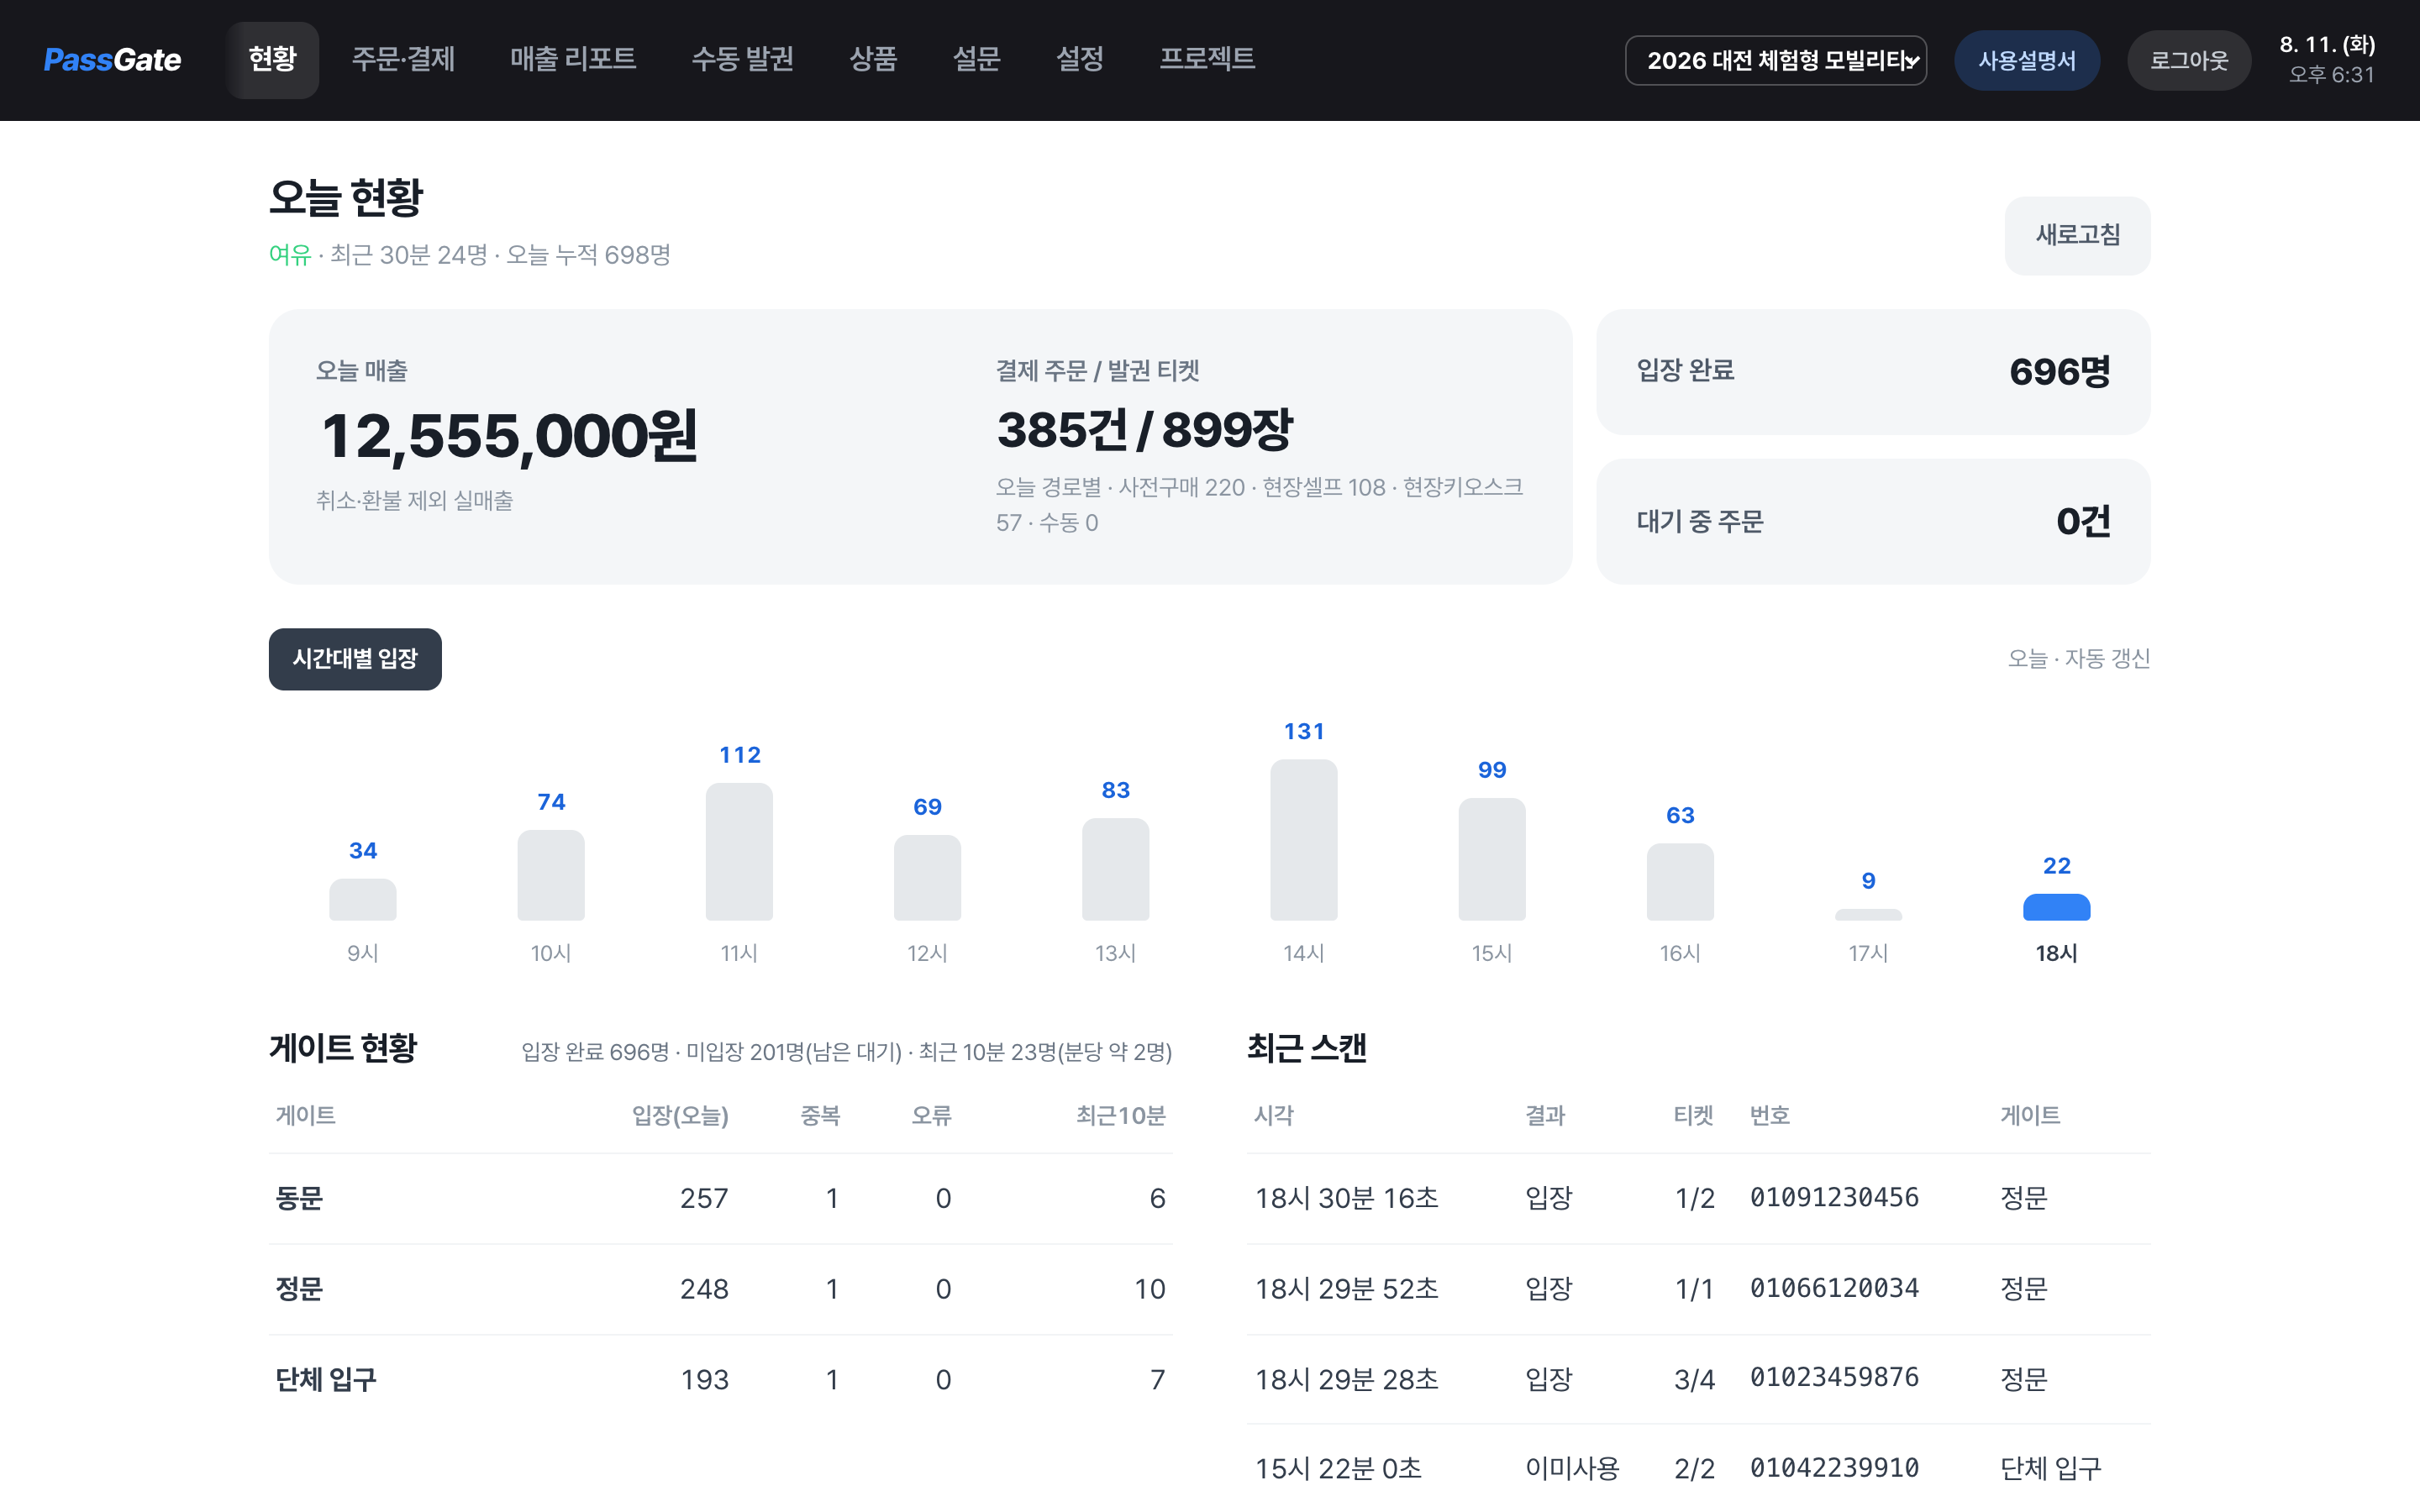Click the 8. 11. (화) date display
Image resolution: width=2420 pixels, height=1512 pixels.
click(x=2327, y=45)
